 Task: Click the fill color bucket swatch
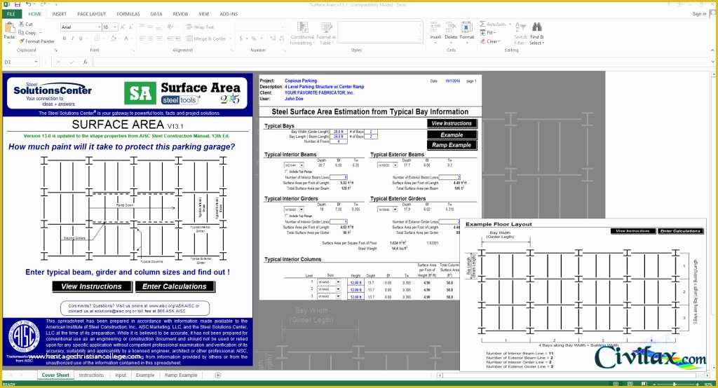113,39
